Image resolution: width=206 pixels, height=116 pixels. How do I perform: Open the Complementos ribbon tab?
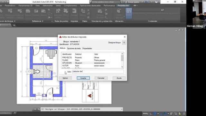point(70,5)
